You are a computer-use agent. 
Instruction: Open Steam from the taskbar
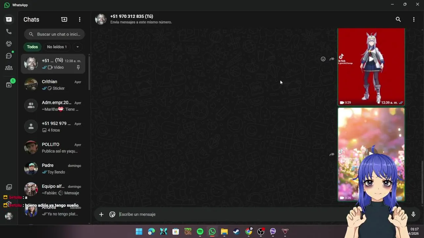click(x=237, y=232)
